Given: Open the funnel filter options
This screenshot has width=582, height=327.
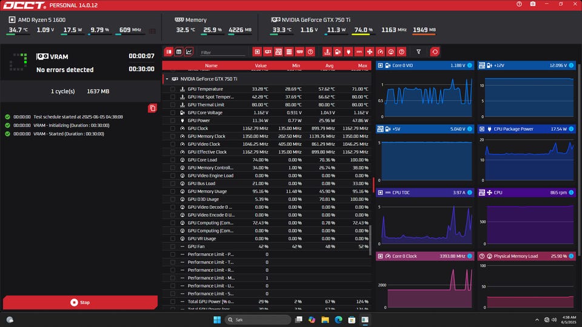Looking at the screenshot, I should point(419,52).
